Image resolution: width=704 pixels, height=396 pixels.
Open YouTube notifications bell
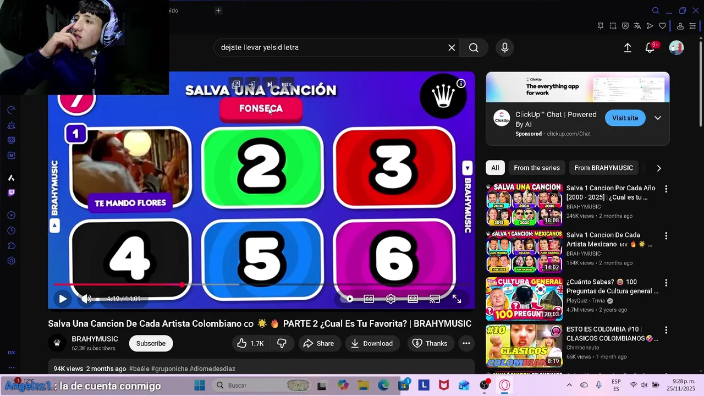coord(650,48)
